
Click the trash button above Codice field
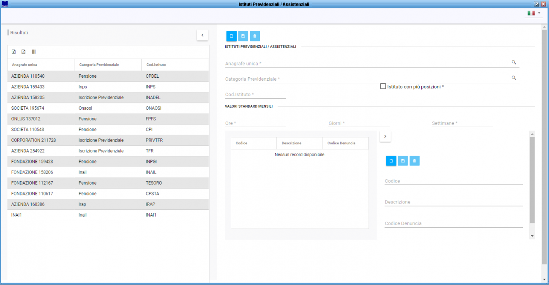point(415,160)
